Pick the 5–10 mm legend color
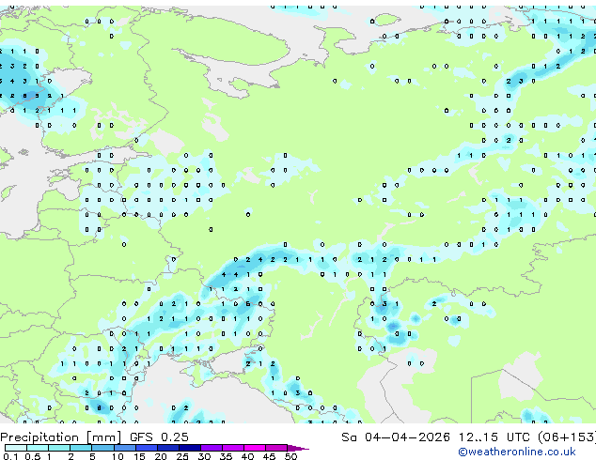The image size is (596, 460). (x=102, y=448)
